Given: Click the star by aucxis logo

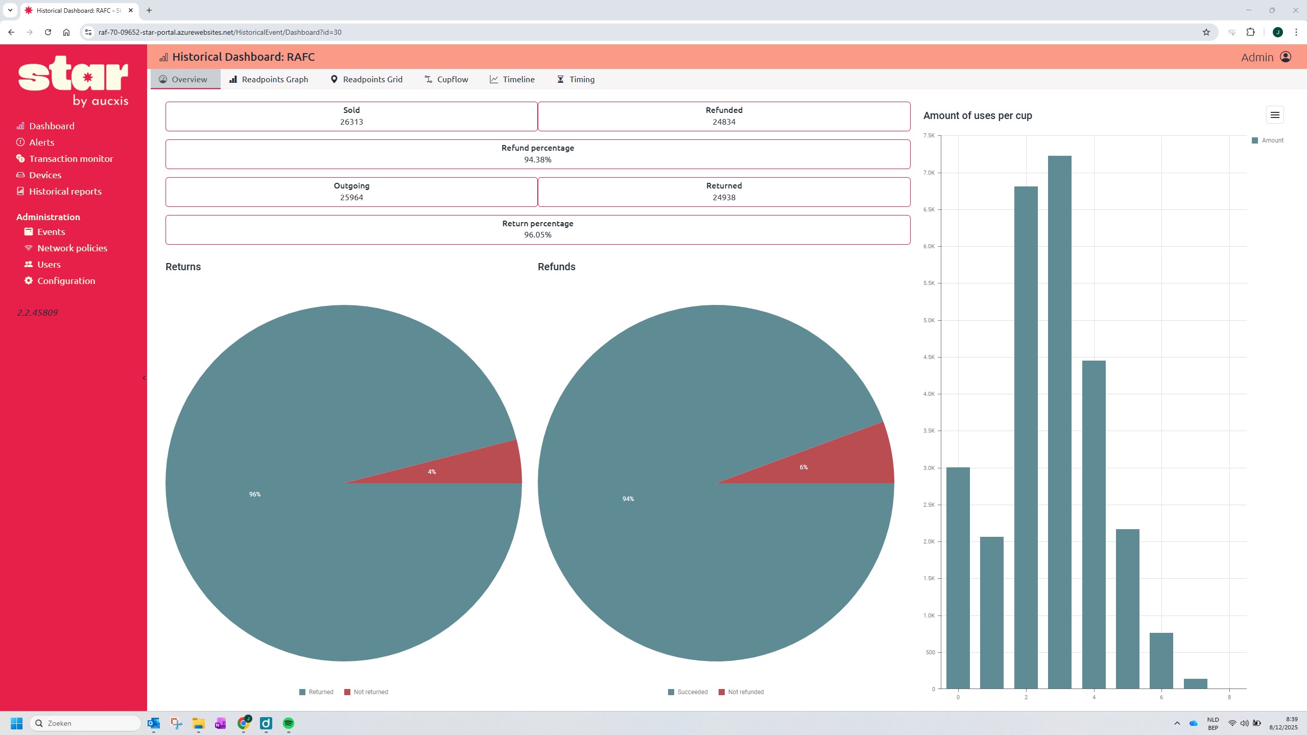Looking at the screenshot, I should point(74,81).
